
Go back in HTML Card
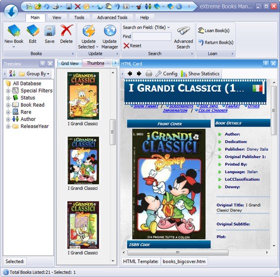click(x=130, y=73)
